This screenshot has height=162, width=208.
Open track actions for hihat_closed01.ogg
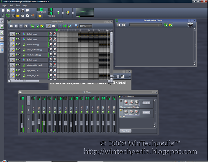12,55
